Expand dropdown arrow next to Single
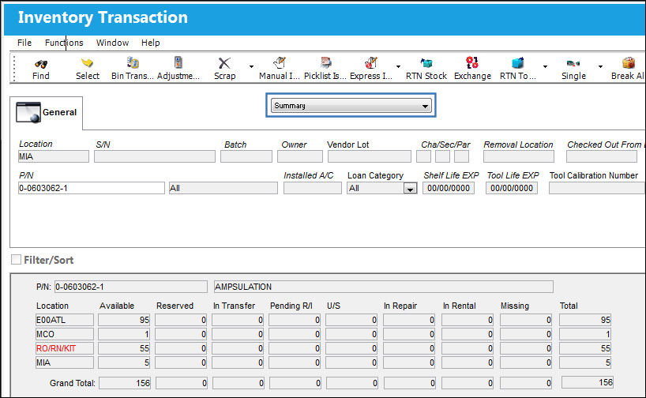Image resolution: width=646 pixels, height=398 pixels. click(x=600, y=66)
